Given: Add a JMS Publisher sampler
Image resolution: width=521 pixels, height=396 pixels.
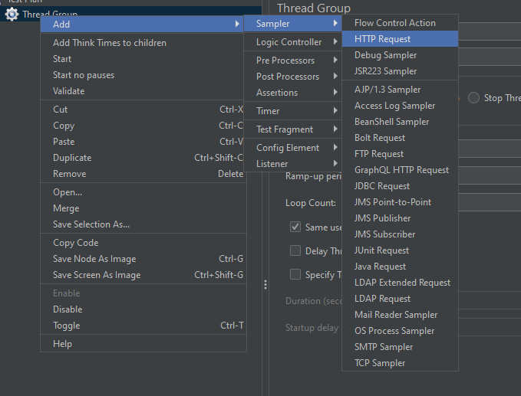Looking at the screenshot, I should 400,218.
